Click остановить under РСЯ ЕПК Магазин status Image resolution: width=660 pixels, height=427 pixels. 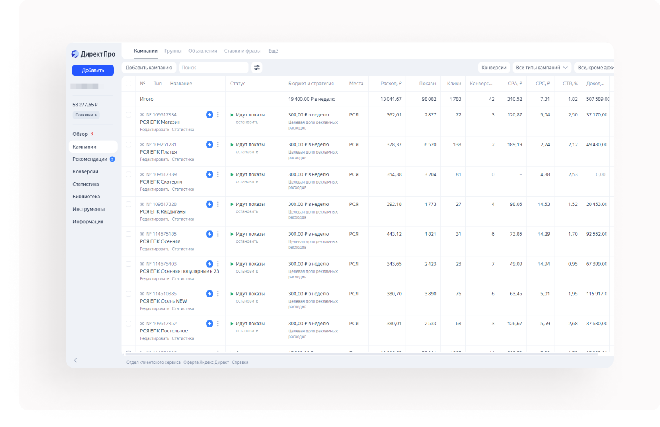coord(247,122)
